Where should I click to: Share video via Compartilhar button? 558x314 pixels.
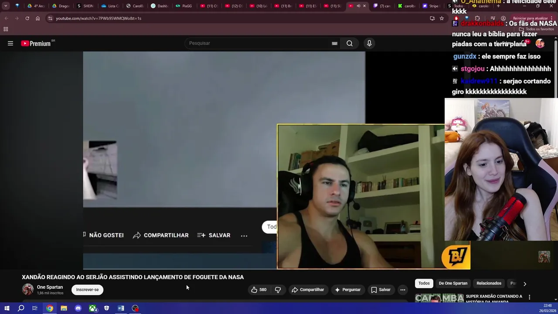click(308, 290)
